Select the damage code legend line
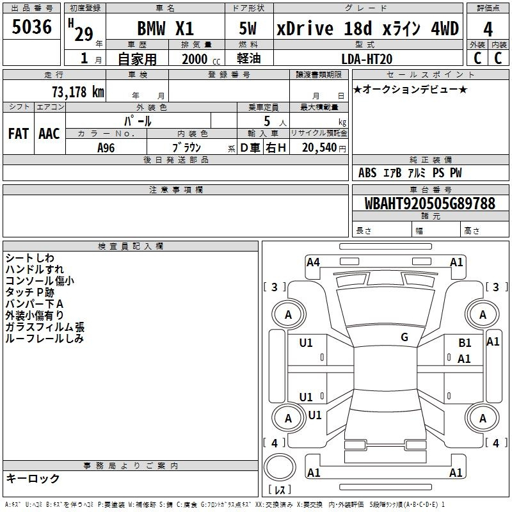This screenshot has width=512, height=512. [x=225, y=505]
